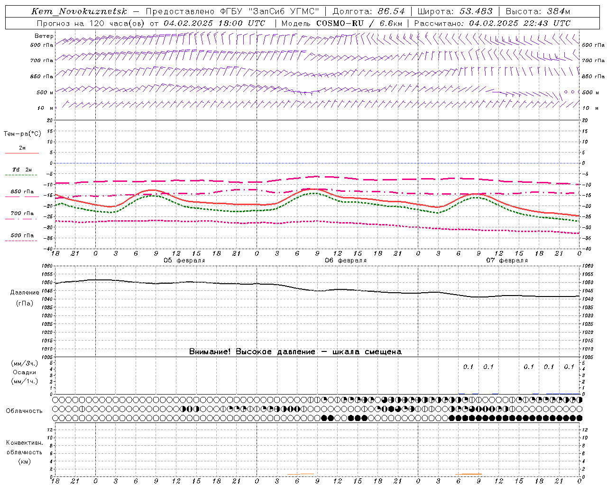
Task: Click the "06 февраля" date label
Action: 346,260
